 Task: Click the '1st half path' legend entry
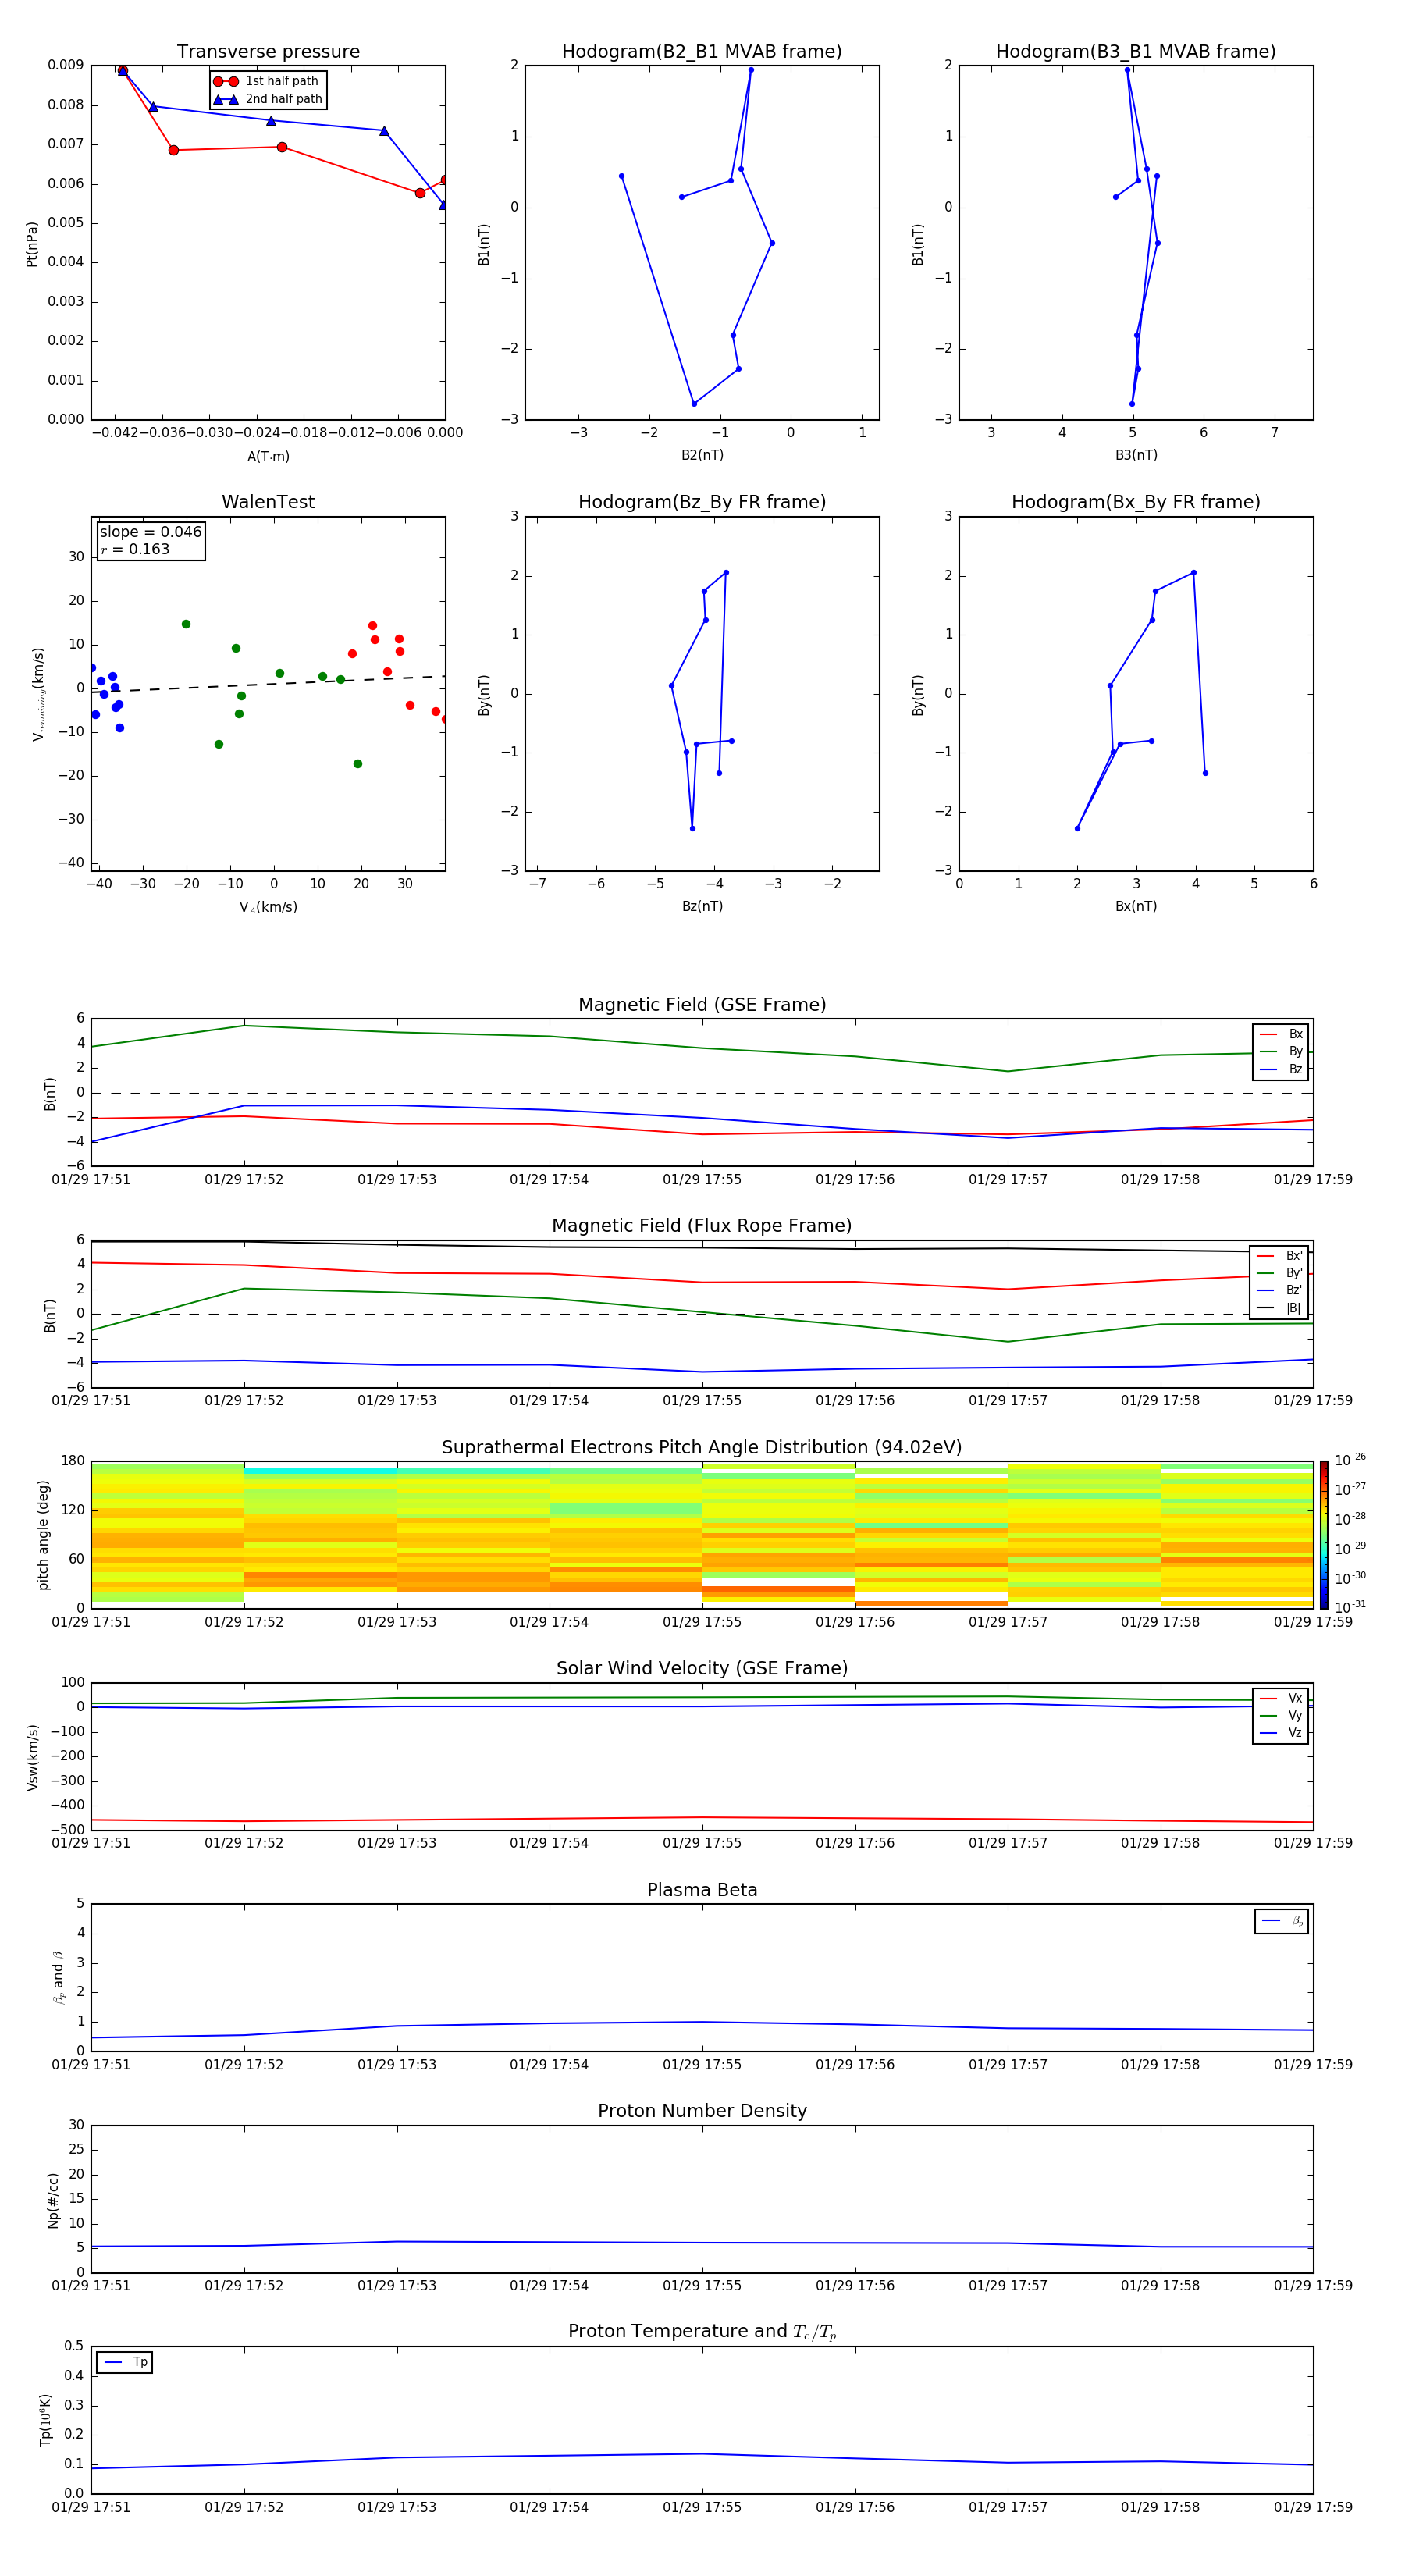[x=266, y=81]
